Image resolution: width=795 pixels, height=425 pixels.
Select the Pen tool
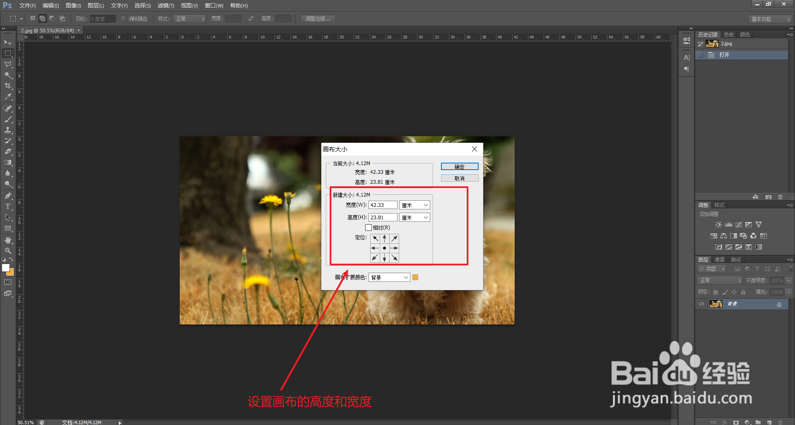click(x=8, y=196)
